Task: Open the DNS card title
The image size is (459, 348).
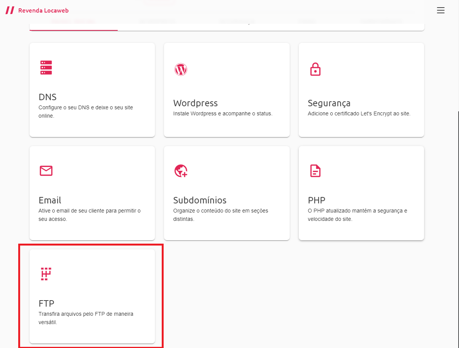Action: [47, 97]
